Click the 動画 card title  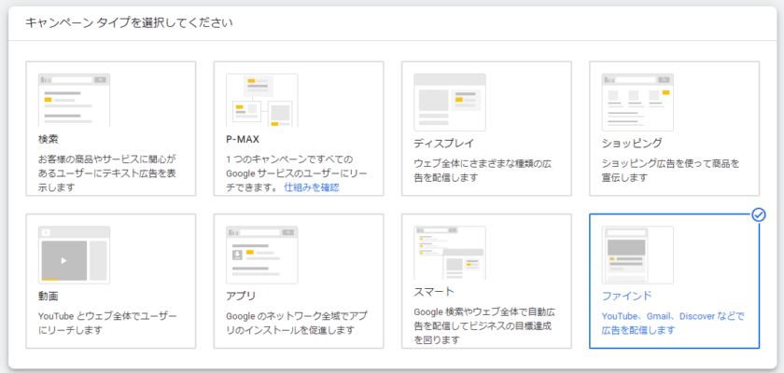coord(49,297)
